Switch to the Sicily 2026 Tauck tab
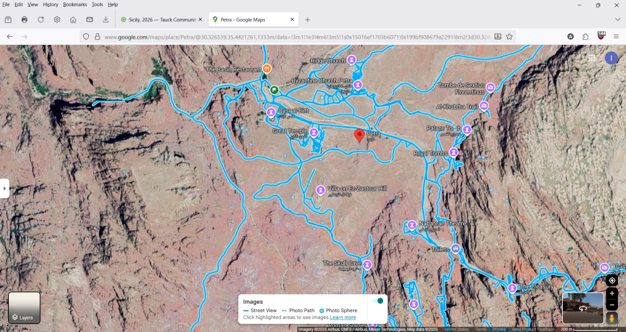Screen dimensions: 626x332 [162, 19]
